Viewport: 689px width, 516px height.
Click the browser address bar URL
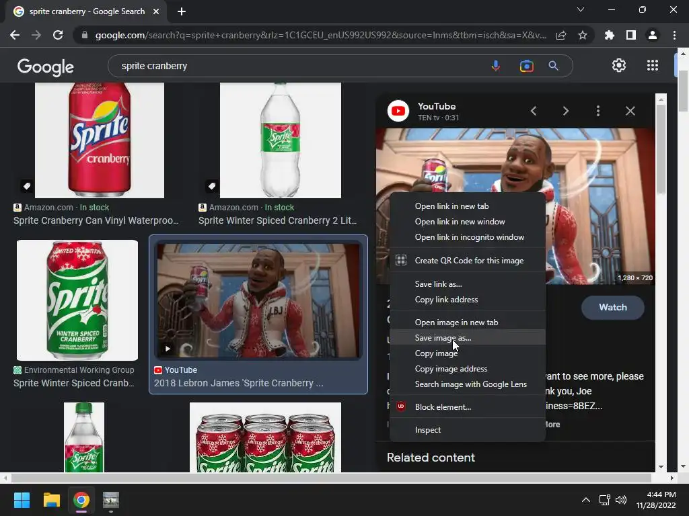tap(321, 35)
